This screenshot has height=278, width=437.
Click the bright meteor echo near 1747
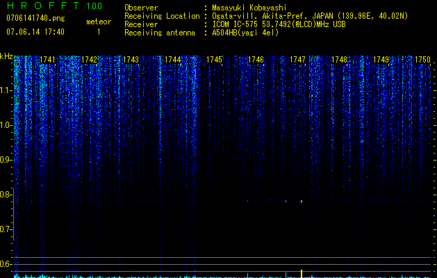[302, 201]
